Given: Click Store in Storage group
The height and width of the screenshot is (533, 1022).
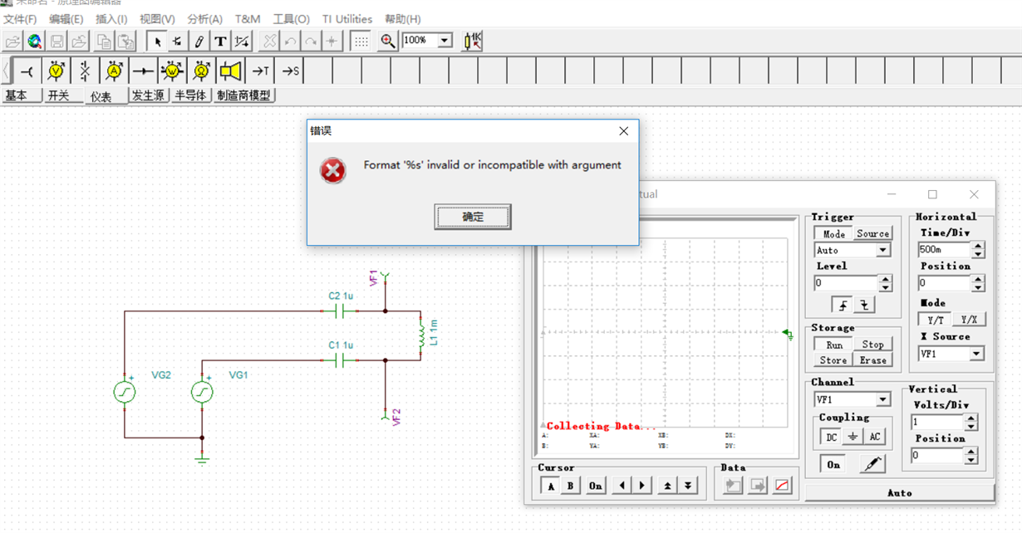Looking at the screenshot, I should [x=833, y=360].
